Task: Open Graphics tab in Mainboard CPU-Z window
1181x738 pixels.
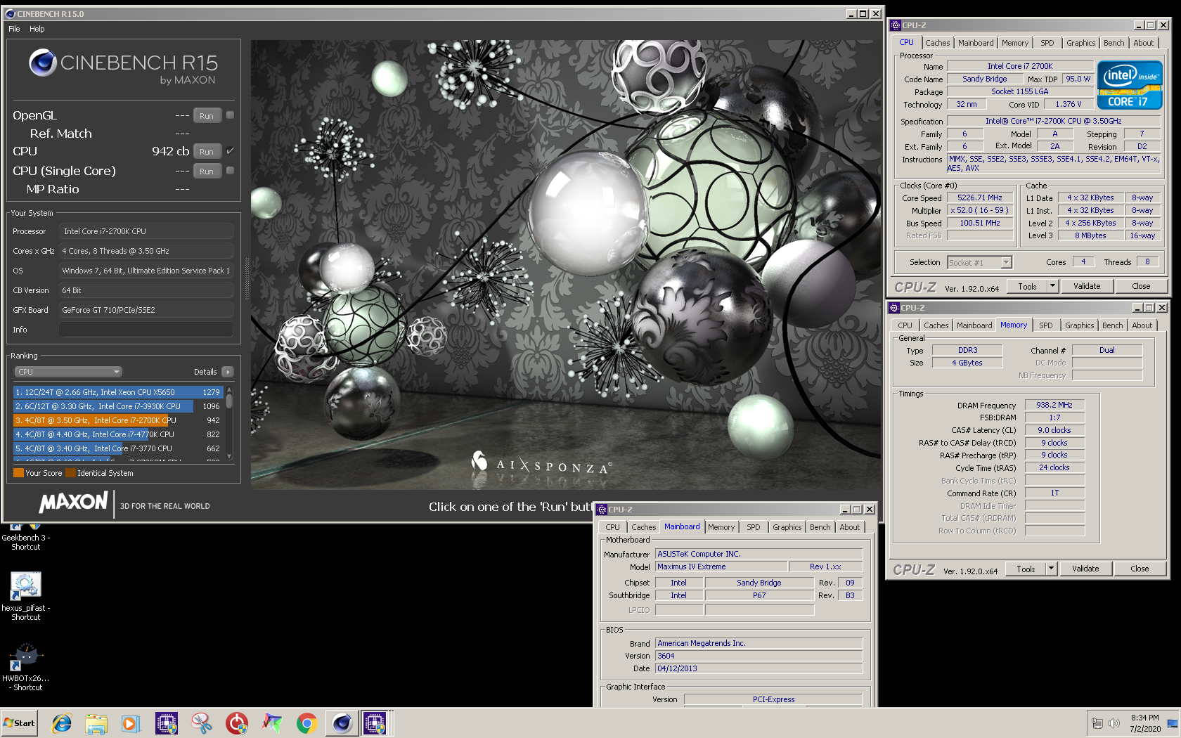Action: click(787, 527)
